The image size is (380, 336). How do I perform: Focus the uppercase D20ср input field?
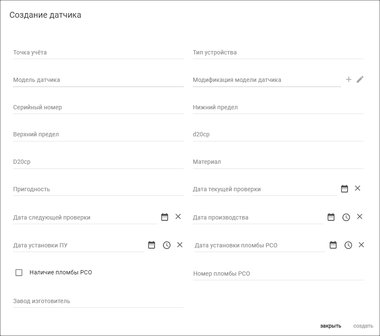[98, 162]
